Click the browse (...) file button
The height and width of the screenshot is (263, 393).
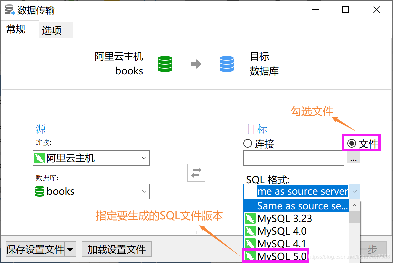click(x=353, y=158)
